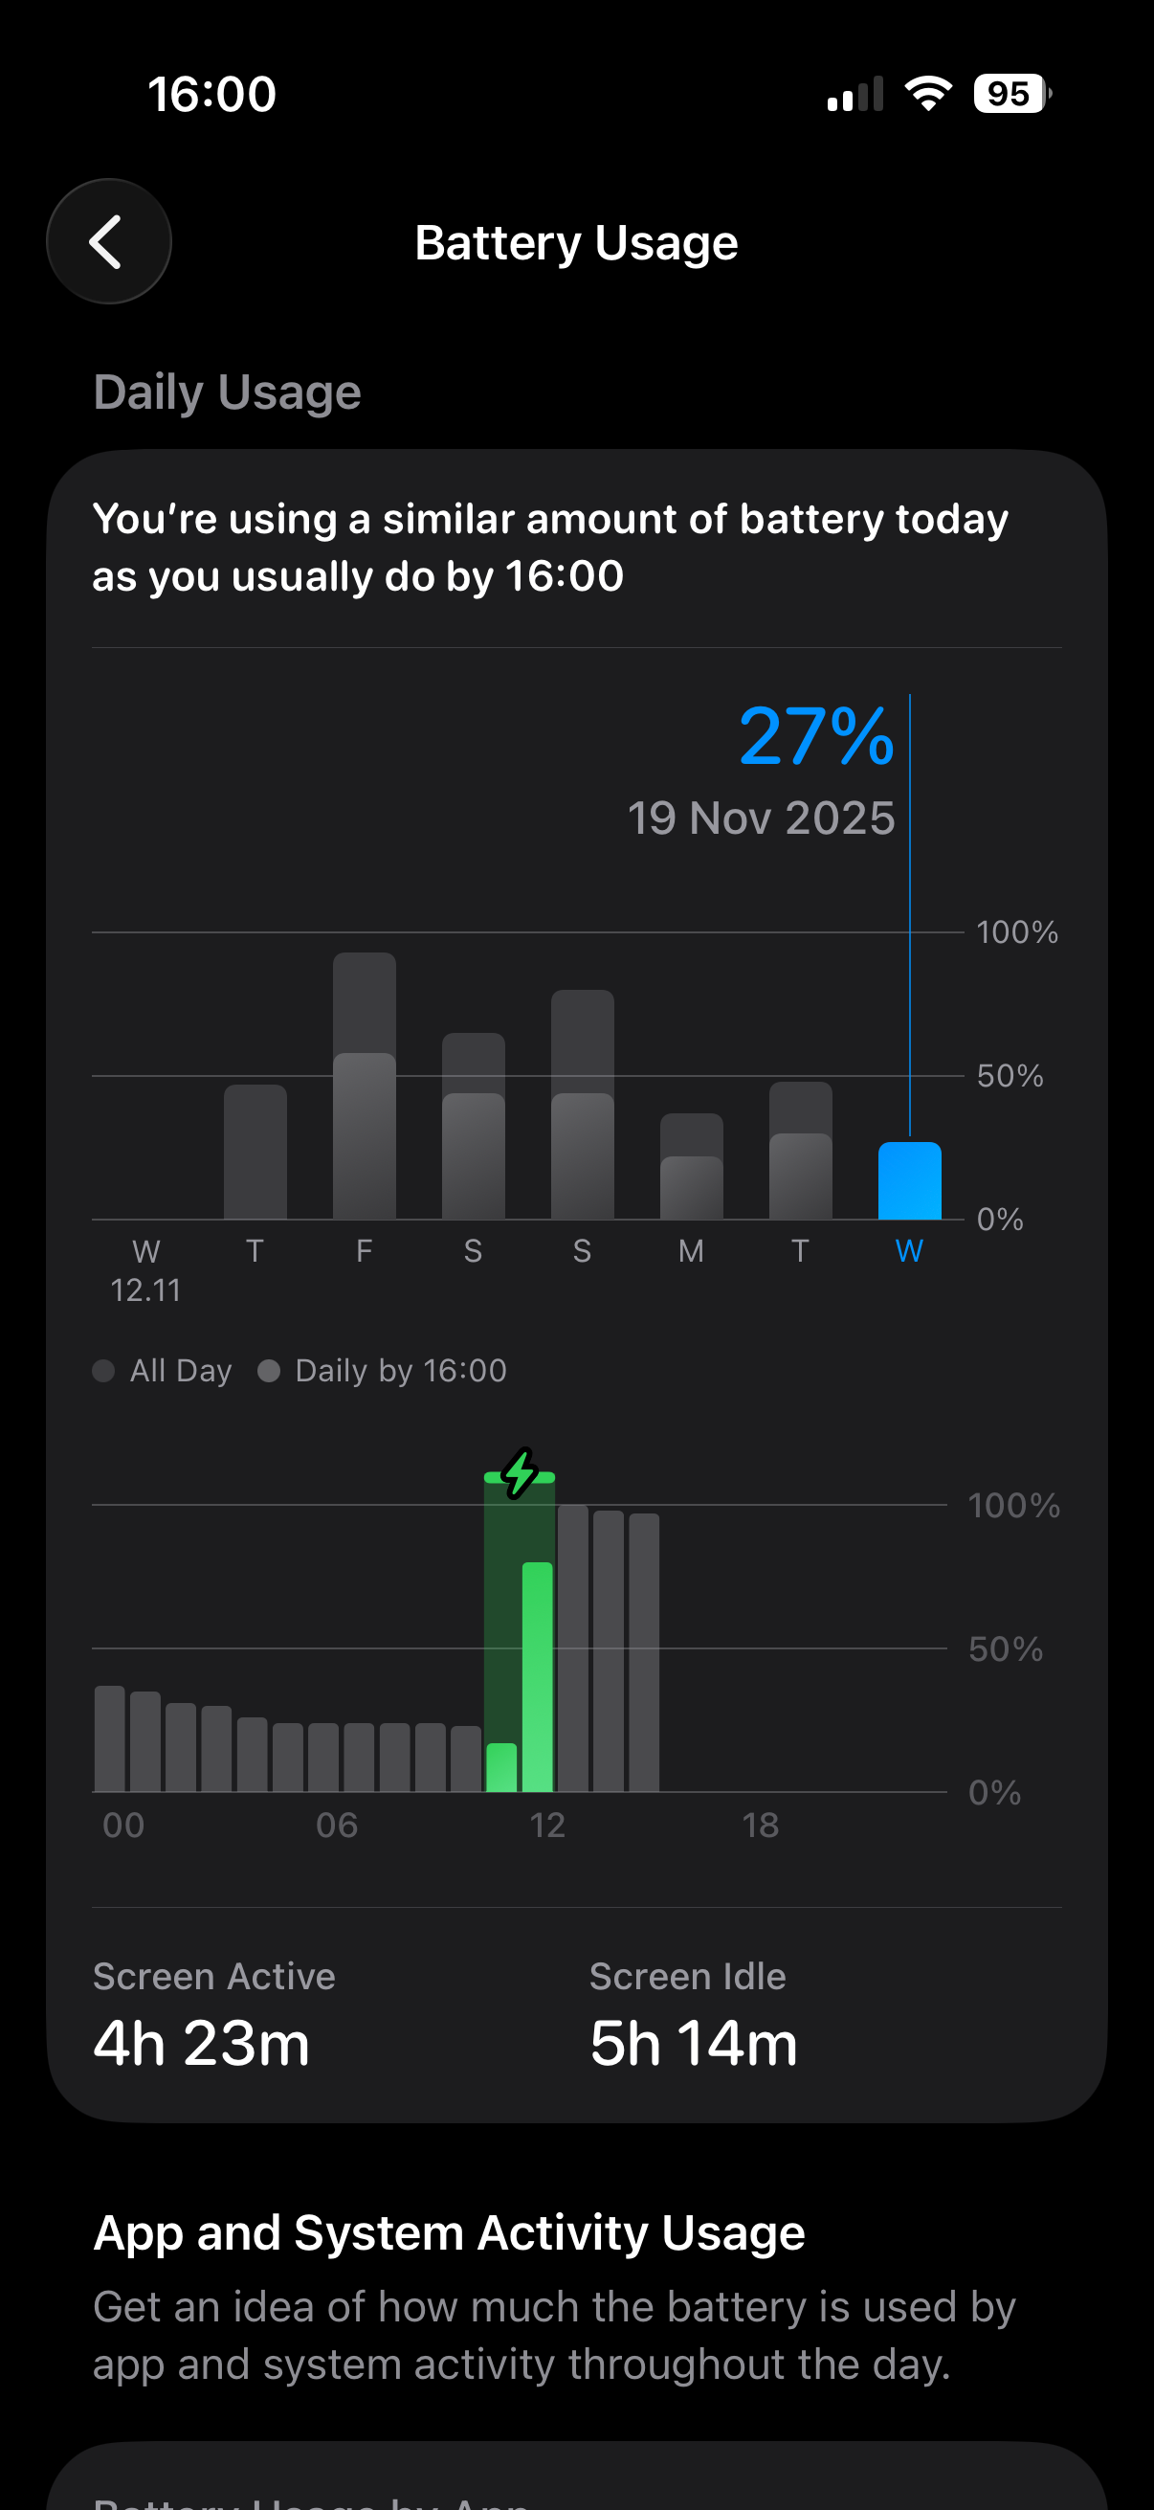Screen dimensions: 1154x2510
Task: Tap the midnight hour bar at 00
Action: (110, 1738)
